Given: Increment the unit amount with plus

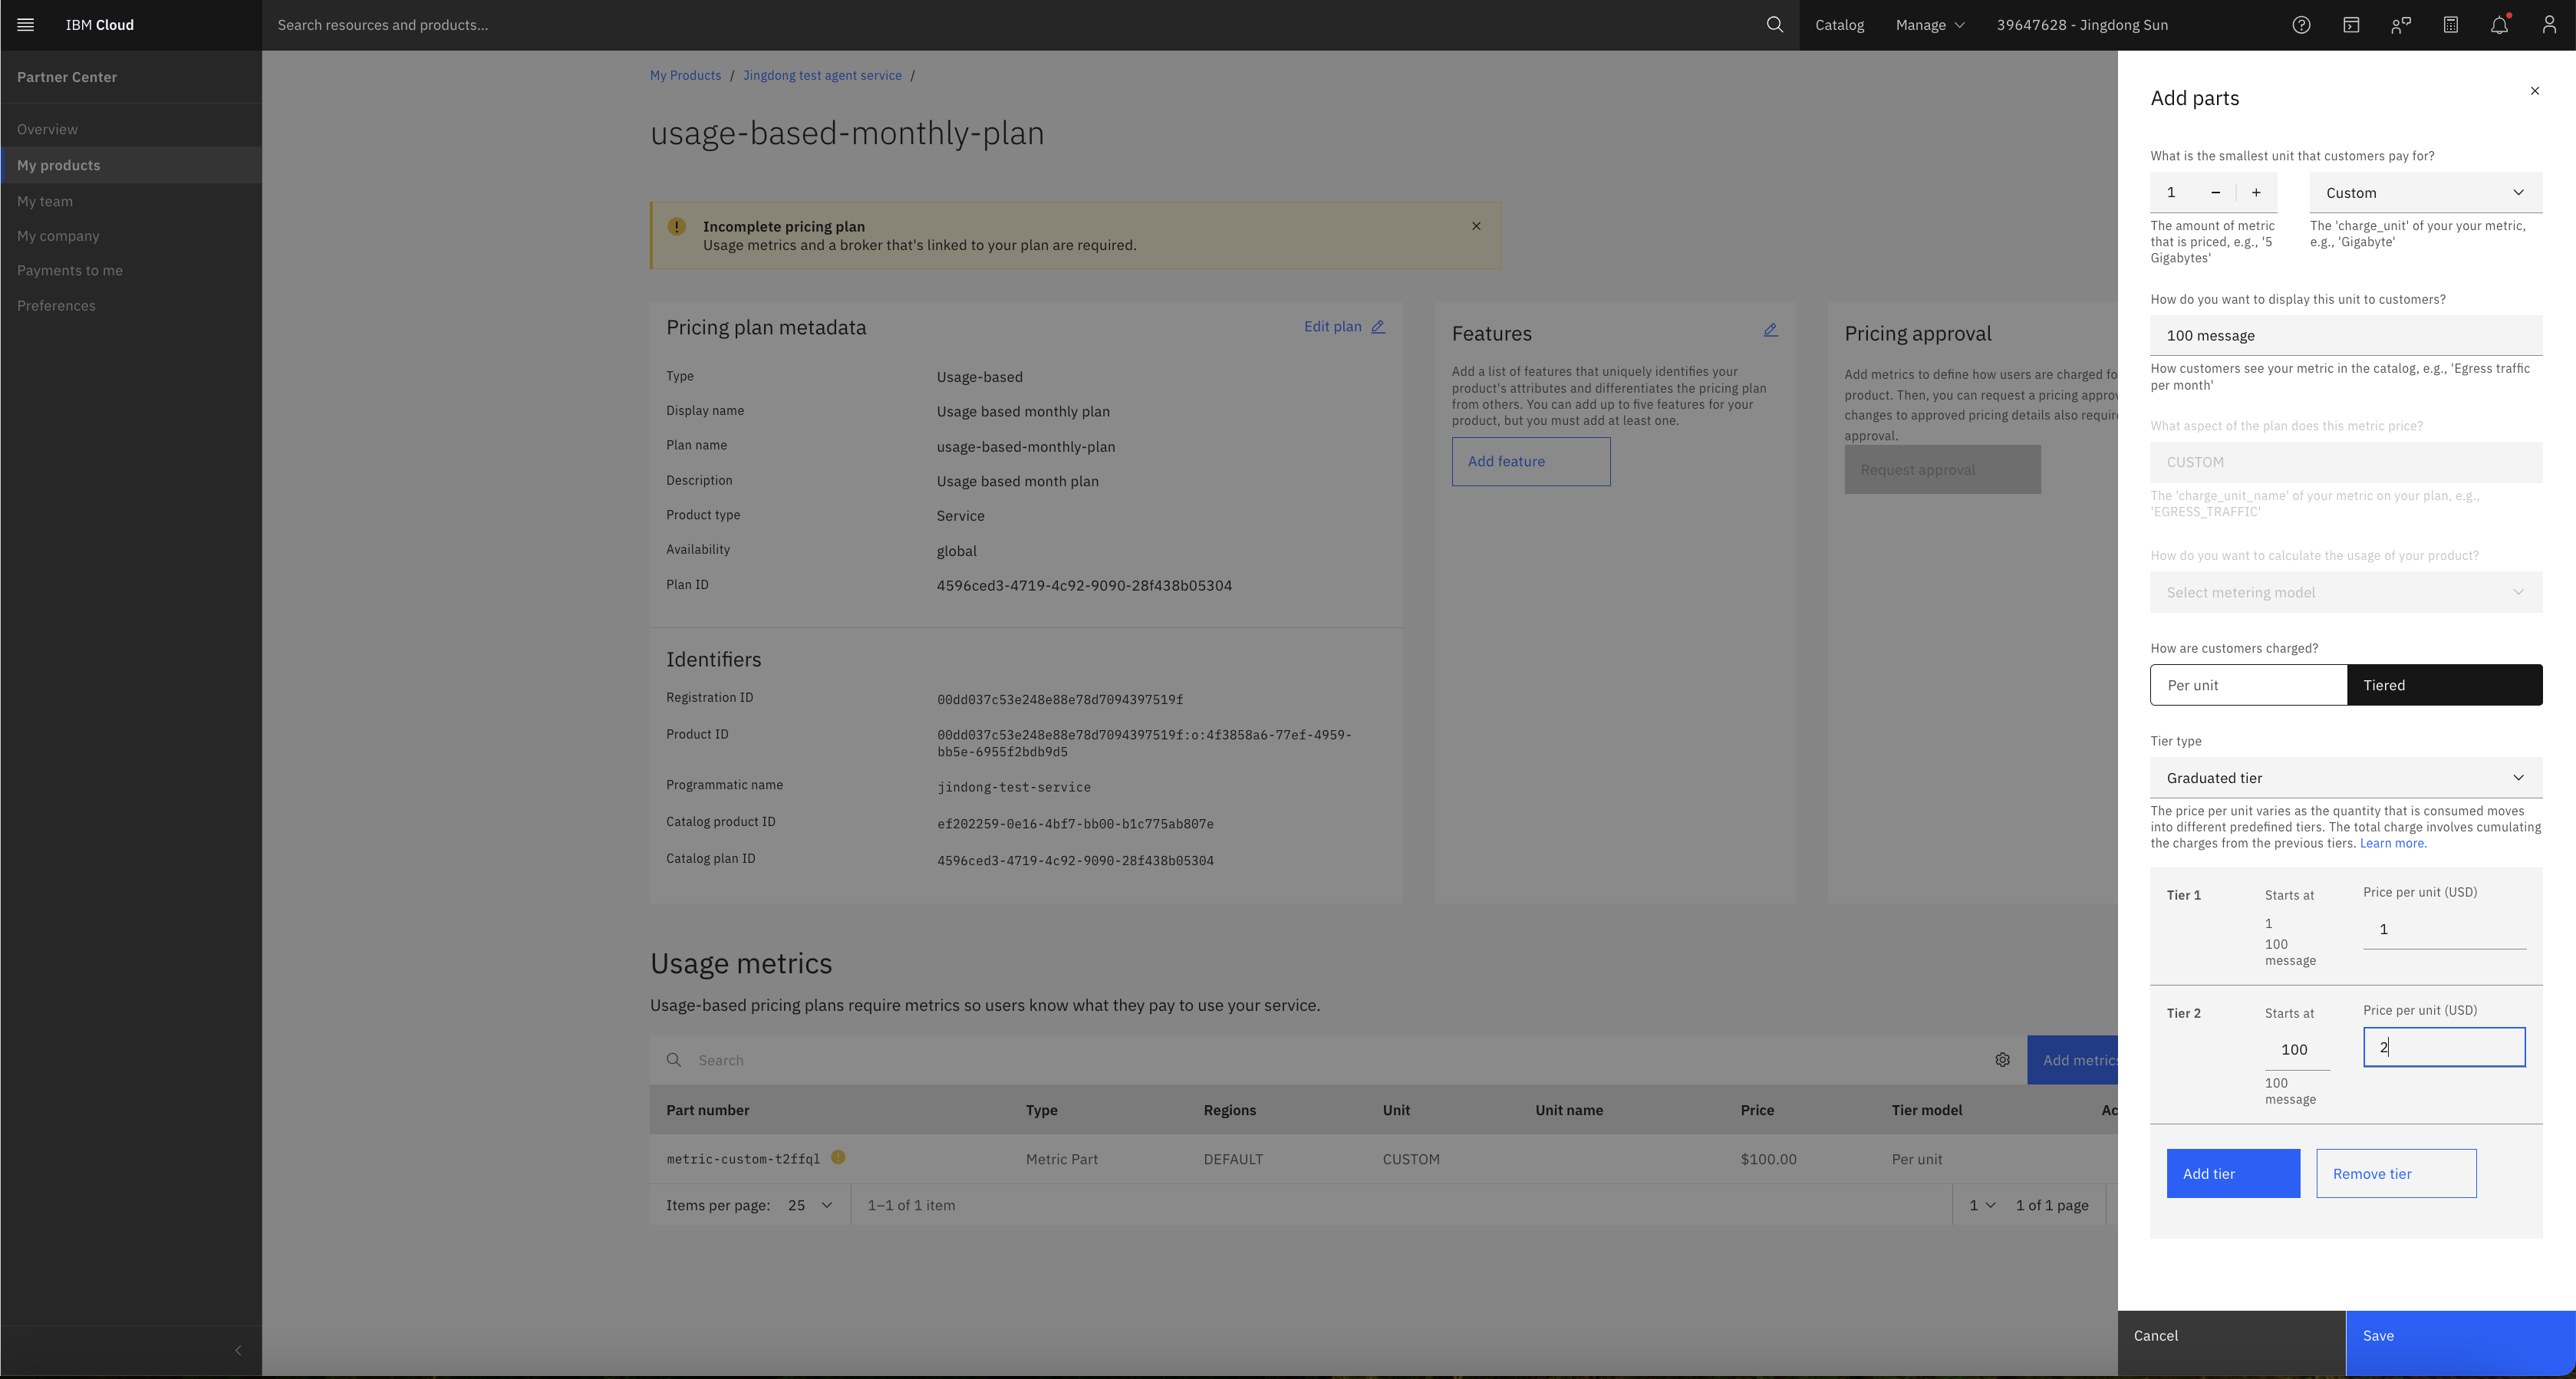Looking at the screenshot, I should pos(2256,192).
